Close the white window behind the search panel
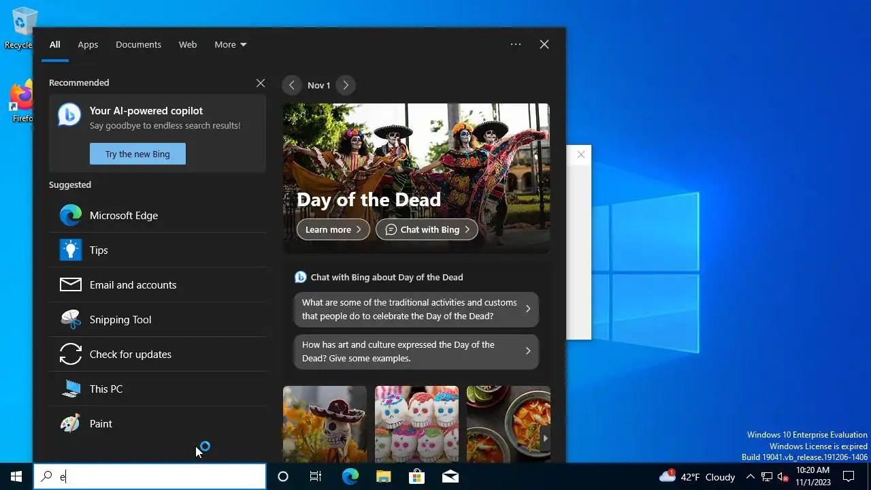 click(580, 154)
